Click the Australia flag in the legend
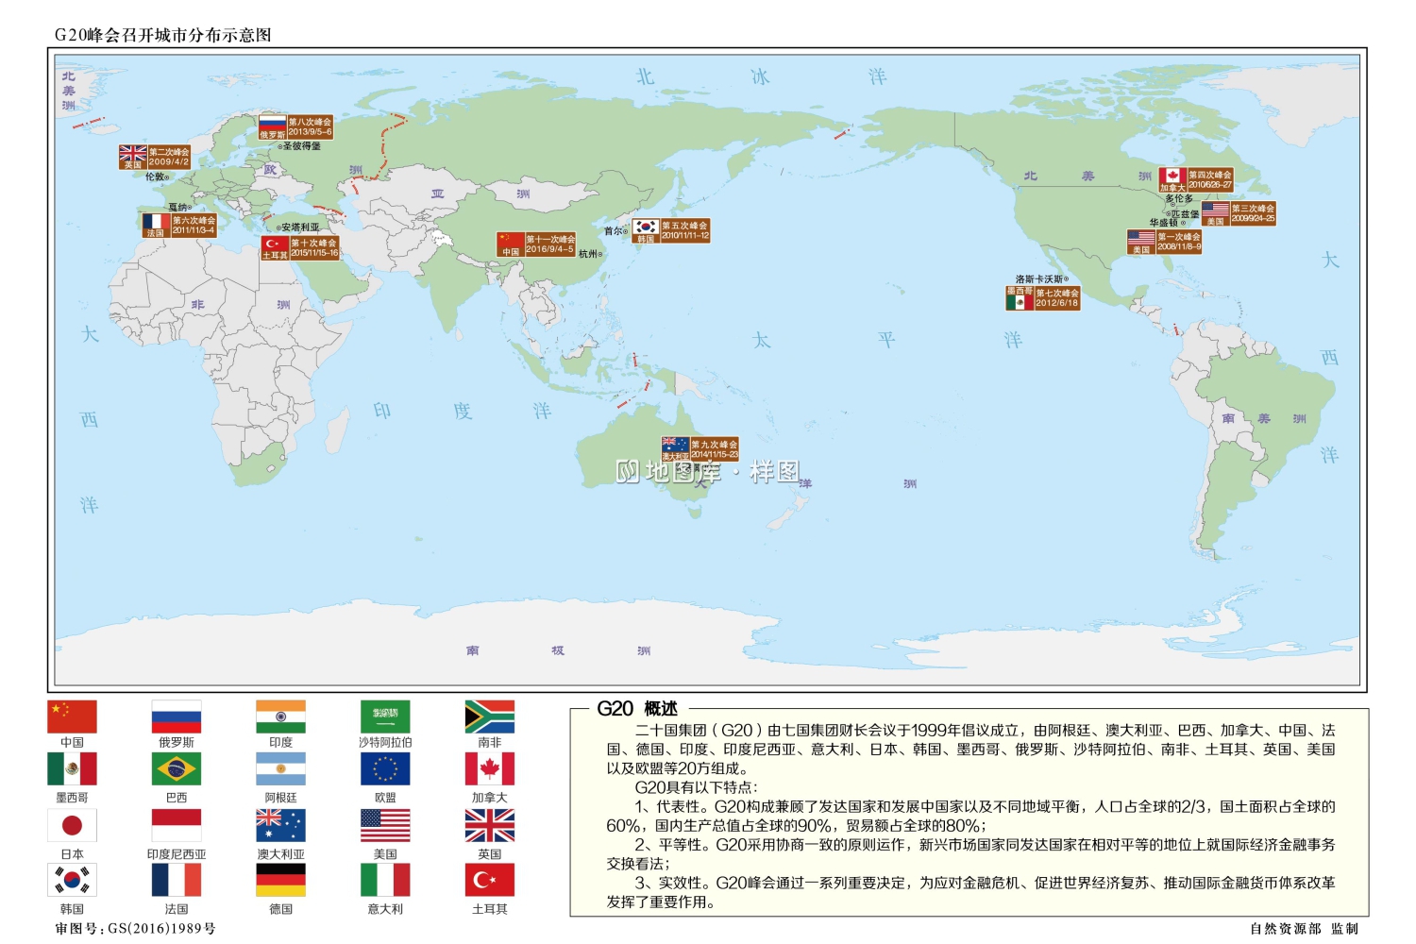Viewport: 1416px width, 944px height. (x=280, y=827)
